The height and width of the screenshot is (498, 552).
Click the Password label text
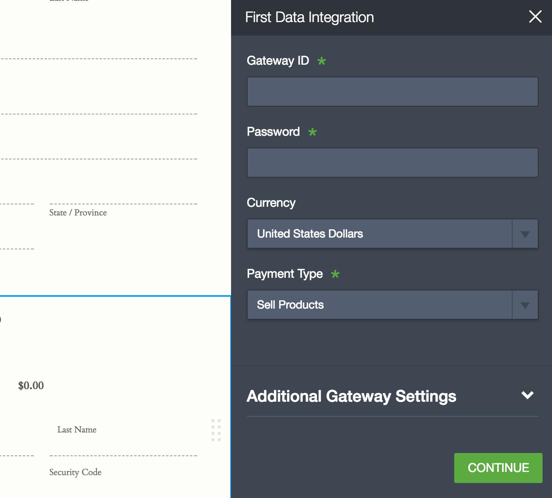[273, 132]
